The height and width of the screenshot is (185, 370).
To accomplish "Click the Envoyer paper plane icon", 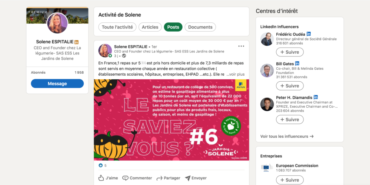I will point(187,178).
